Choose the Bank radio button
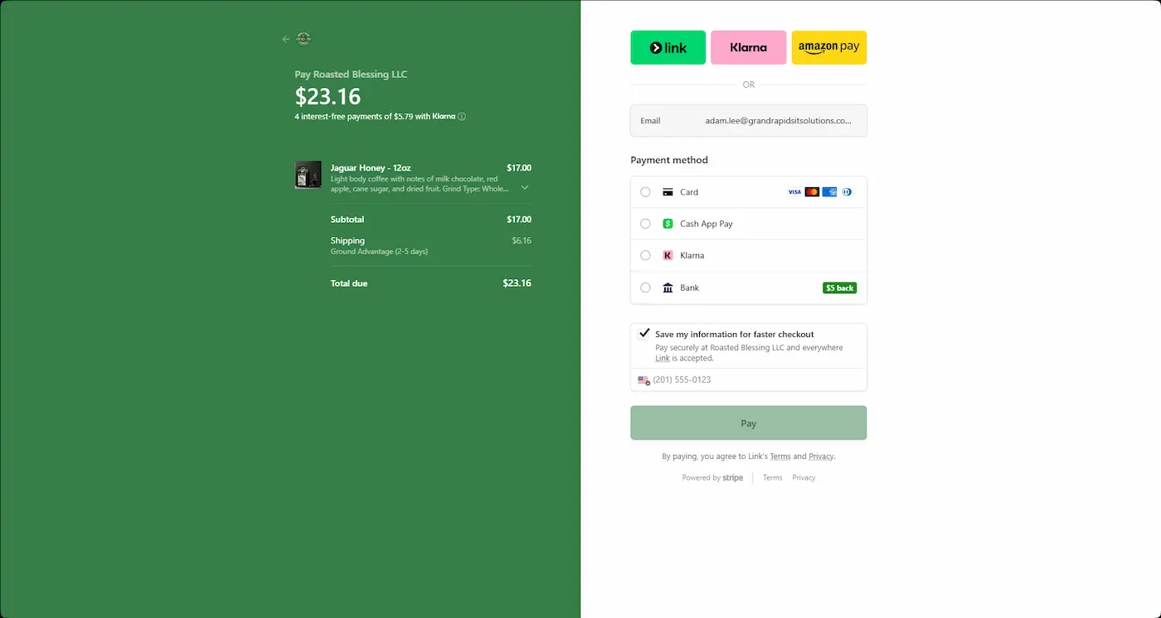 coord(645,288)
